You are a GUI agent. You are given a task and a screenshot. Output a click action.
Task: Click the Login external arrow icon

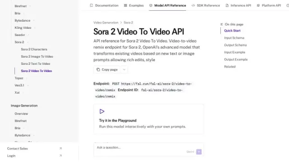pos(61,156)
